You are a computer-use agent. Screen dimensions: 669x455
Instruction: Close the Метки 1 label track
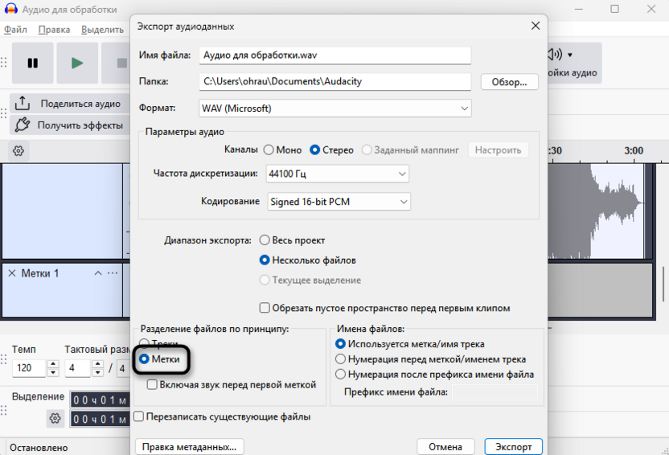[12, 273]
